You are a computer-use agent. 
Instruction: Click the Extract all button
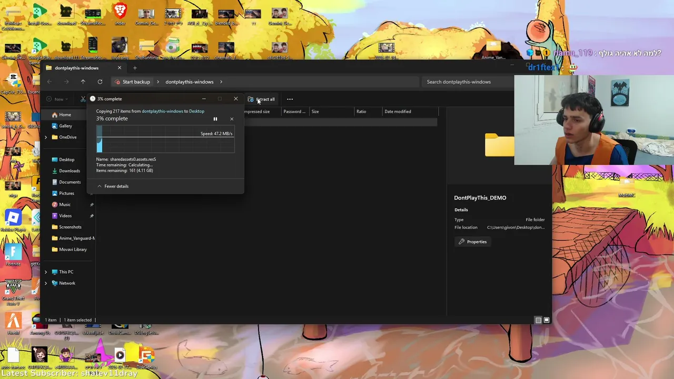pos(261,99)
